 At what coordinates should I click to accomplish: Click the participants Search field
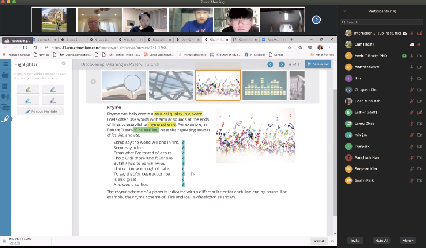(382, 22)
